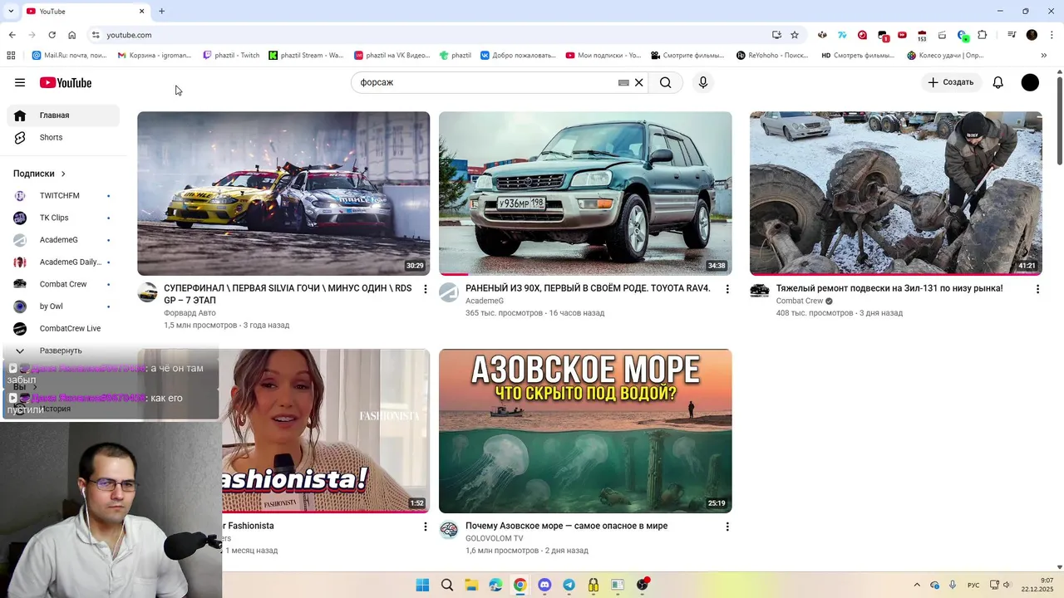Viewport: 1064px width, 598px height.
Task: Click the YouTube logo
Action: click(x=65, y=82)
